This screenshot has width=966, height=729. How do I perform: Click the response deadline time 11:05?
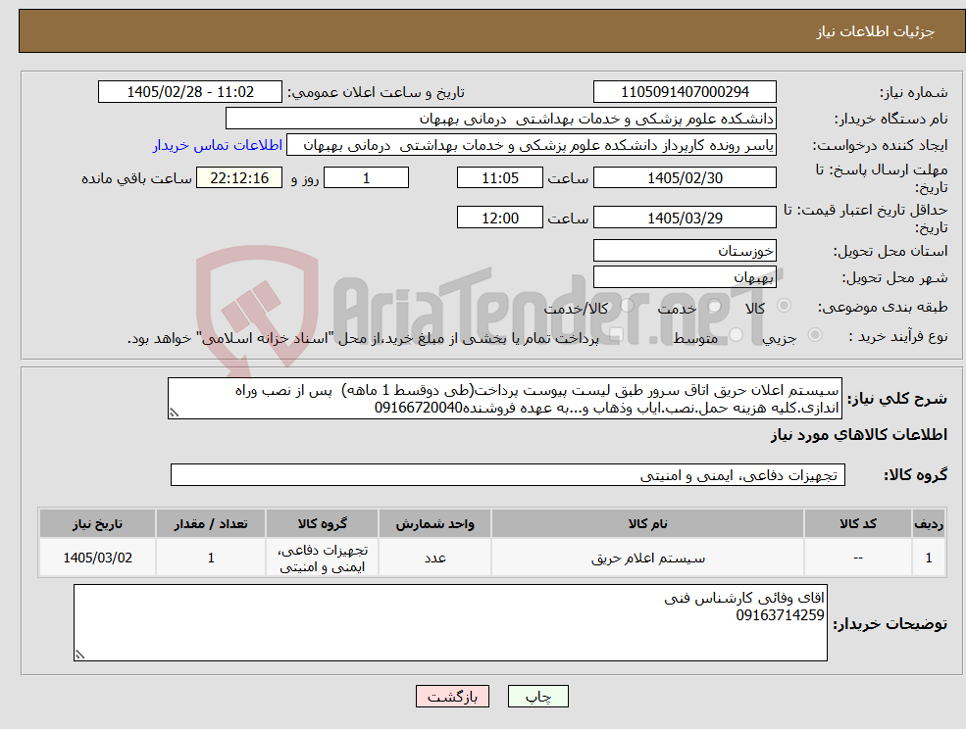pos(499,178)
